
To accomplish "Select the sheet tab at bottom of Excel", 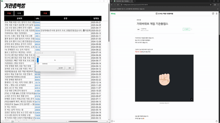I will [13, 121].
